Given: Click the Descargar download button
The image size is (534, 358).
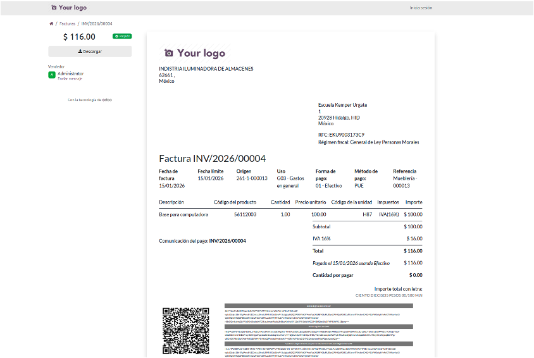Looking at the screenshot, I should 90,51.
